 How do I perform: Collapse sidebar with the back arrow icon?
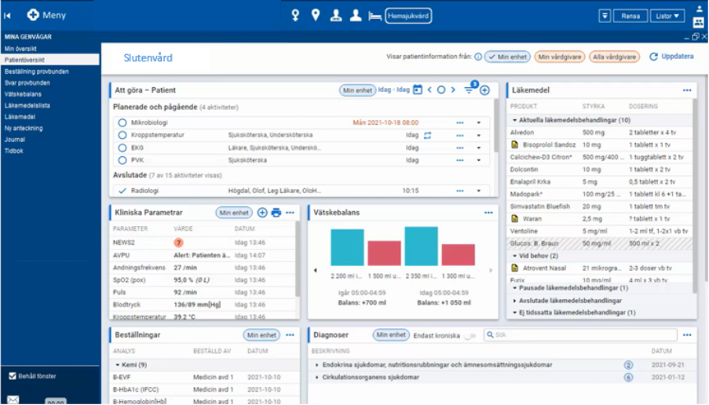7,16
